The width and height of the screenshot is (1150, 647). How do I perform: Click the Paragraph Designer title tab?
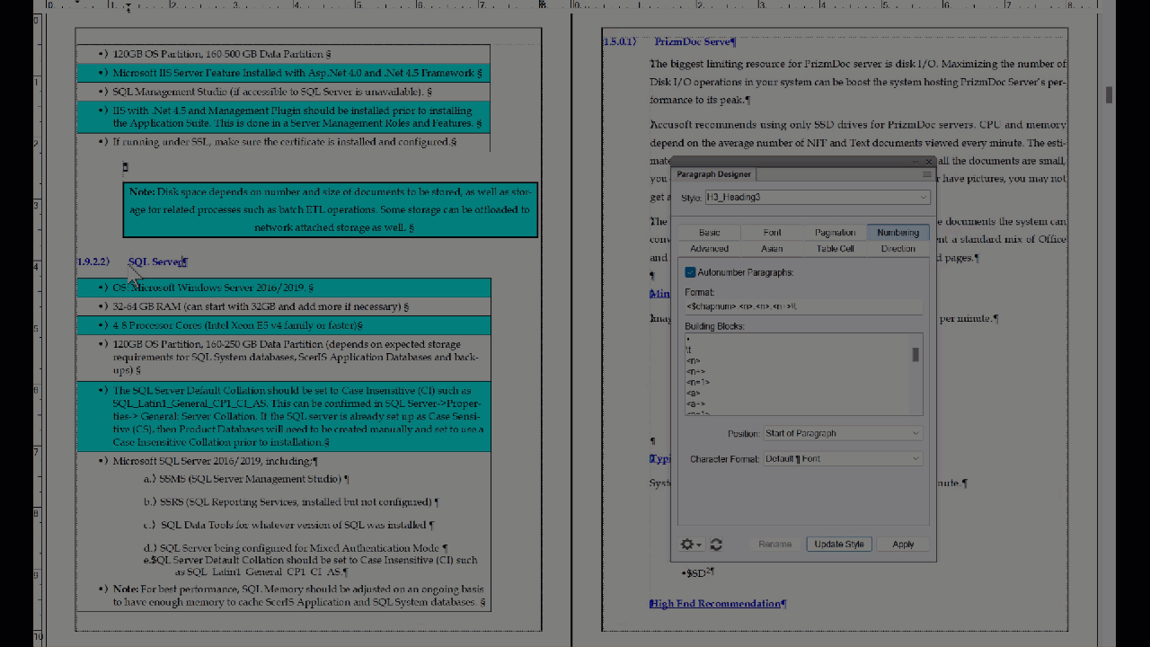(713, 174)
